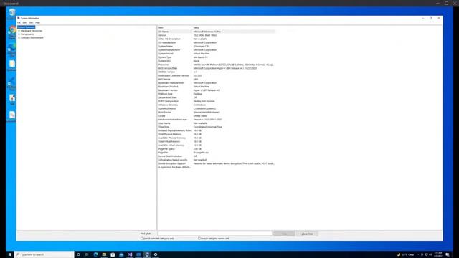Viewport: 459px width, 258px height.
Task: Open the Help menu in System Information
Action: pyautogui.click(x=37, y=22)
